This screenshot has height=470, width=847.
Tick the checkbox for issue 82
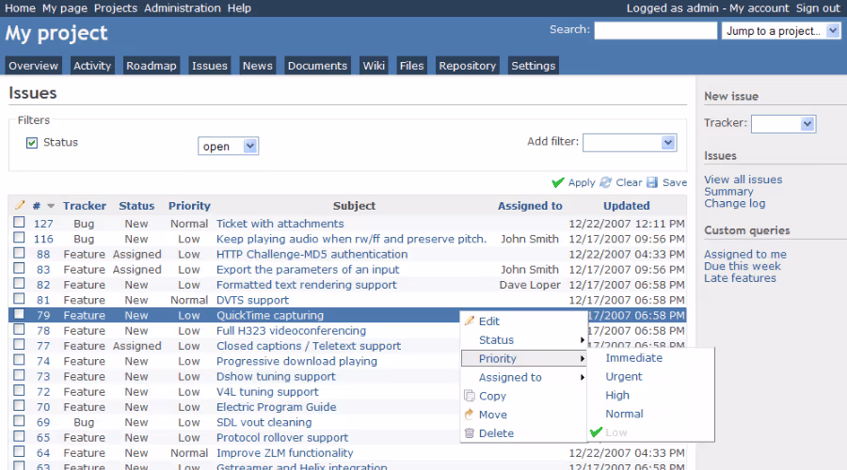(x=20, y=283)
